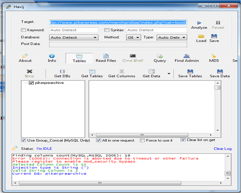Click the Keyword Auto Detect text field

click(74, 30)
